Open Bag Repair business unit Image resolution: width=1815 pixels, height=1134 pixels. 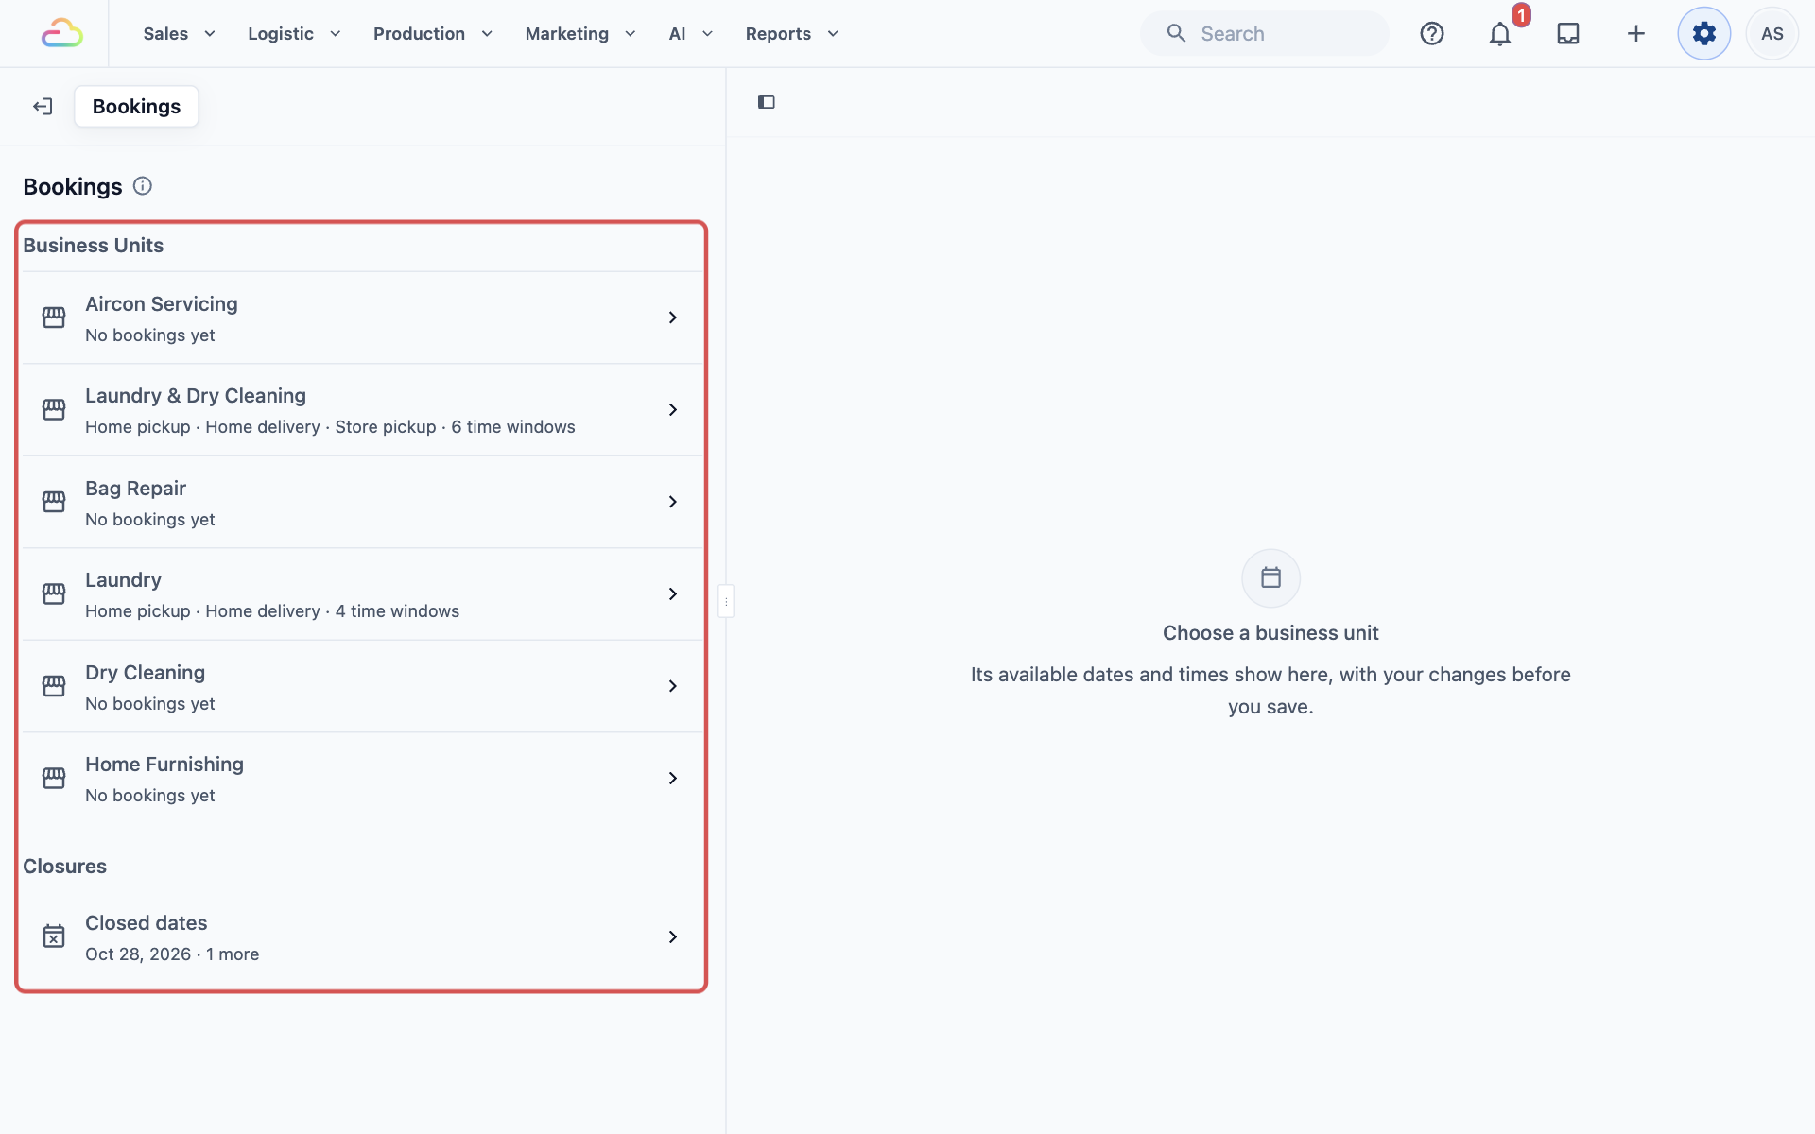(363, 502)
